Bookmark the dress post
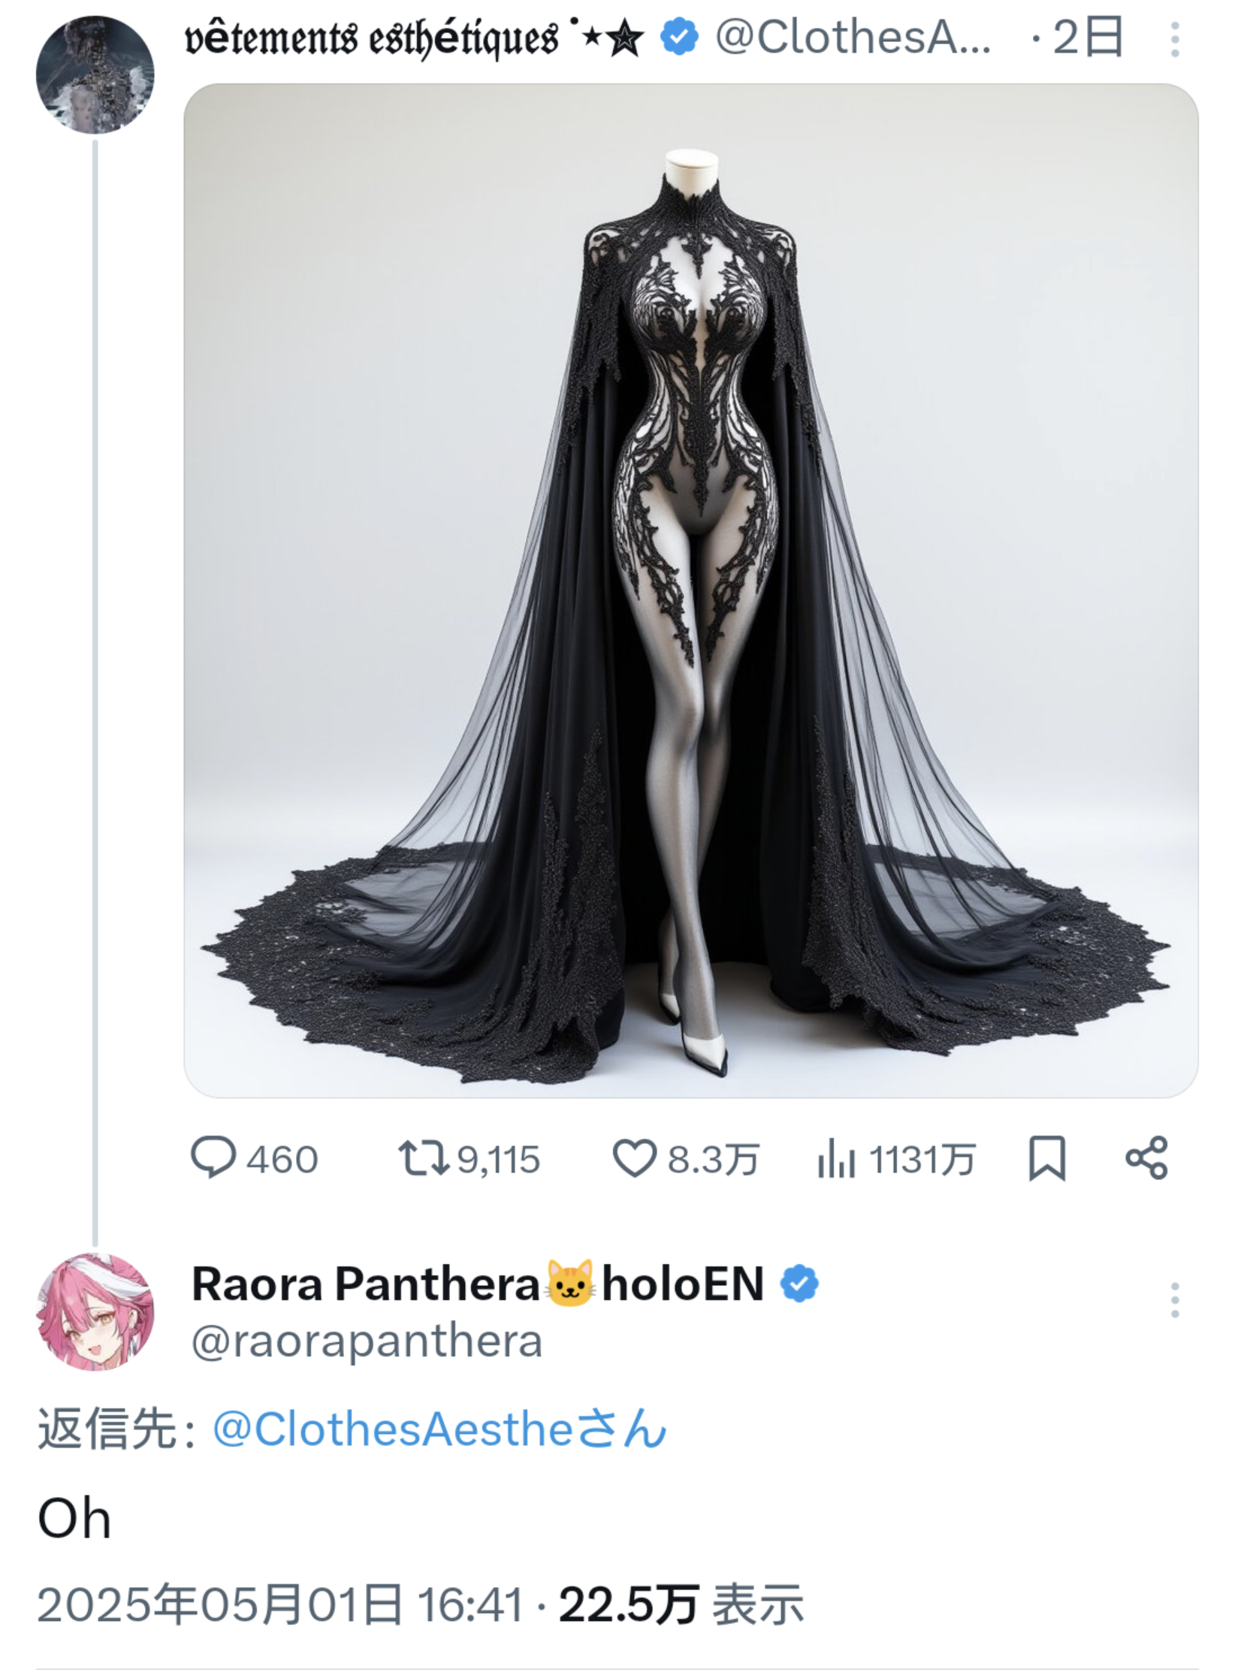The image size is (1235, 1675). click(1046, 1157)
